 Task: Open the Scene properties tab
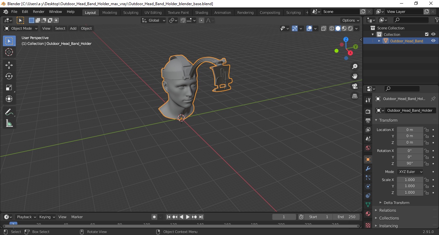(x=368, y=139)
